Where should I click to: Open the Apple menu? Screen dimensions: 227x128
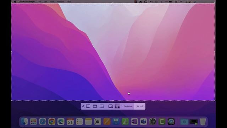(x=15, y=2)
